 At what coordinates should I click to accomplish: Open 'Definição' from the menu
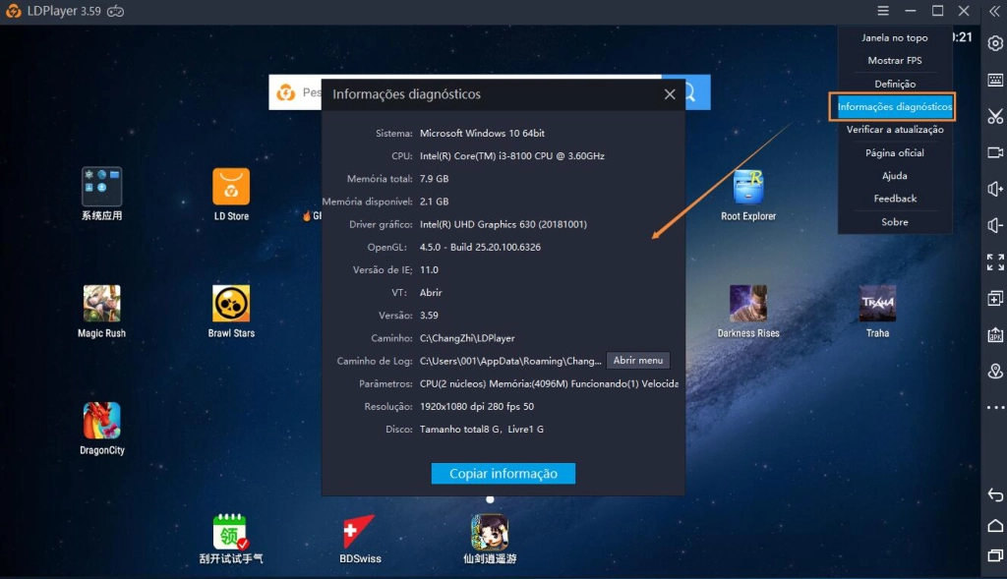click(895, 84)
